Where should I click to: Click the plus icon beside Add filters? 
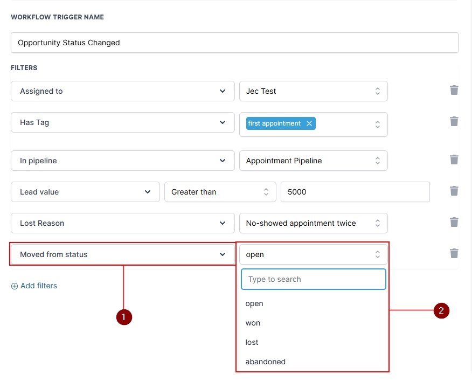pyautogui.click(x=15, y=286)
